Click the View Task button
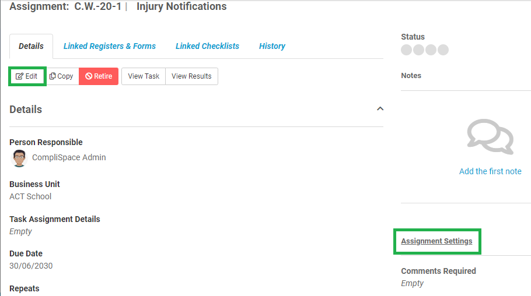531x296 pixels. [x=144, y=76]
